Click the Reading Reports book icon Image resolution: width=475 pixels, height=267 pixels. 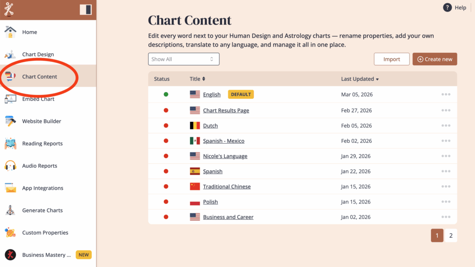coord(10,144)
